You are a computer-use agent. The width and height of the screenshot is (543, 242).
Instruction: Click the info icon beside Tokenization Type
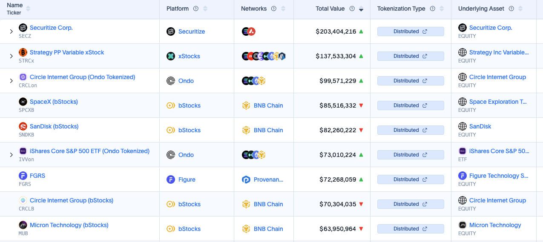coord(433,9)
